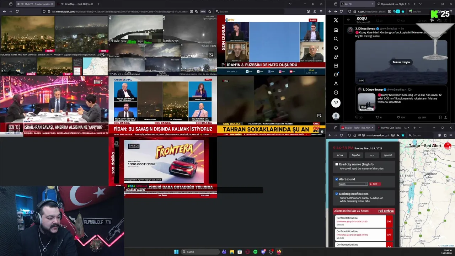Switch language to русский
Viewport: 455px width, 256px height.
(x=388, y=155)
